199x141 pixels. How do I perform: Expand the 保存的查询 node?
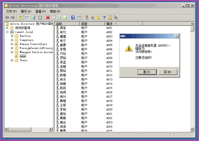(x=7, y=28)
